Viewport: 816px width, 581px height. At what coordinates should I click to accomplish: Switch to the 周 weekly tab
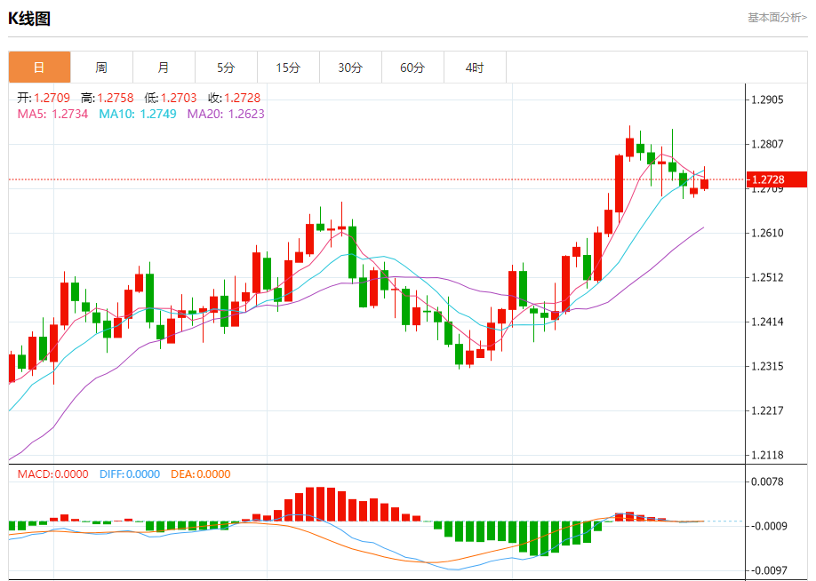pyautogui.click(x=101, y=68)
